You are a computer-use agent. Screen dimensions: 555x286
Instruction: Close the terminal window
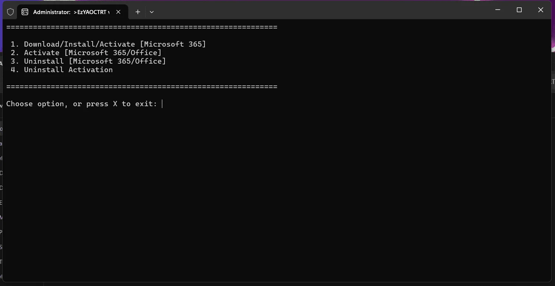pos(541,10)
